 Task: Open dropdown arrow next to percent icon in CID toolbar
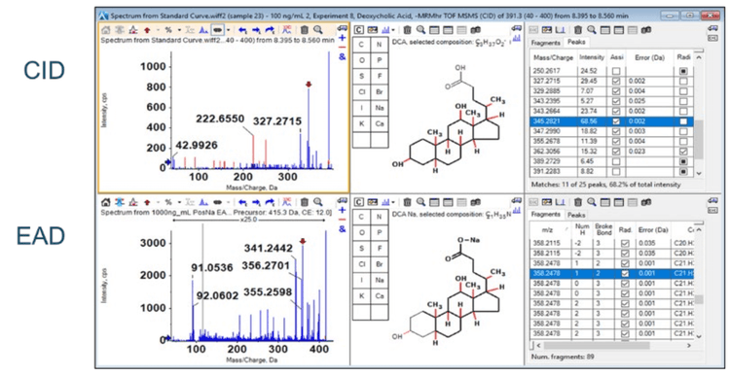[x=179, y=30]
